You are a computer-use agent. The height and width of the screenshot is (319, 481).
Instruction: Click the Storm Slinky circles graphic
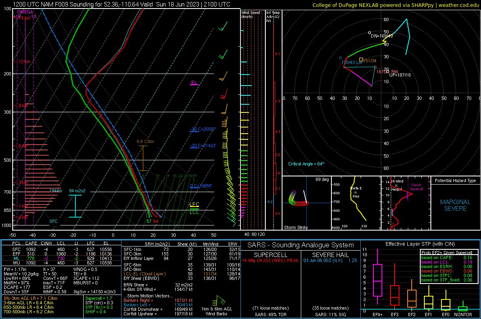click(298, 198)
